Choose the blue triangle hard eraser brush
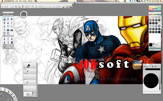 click(x=8, y=26)
